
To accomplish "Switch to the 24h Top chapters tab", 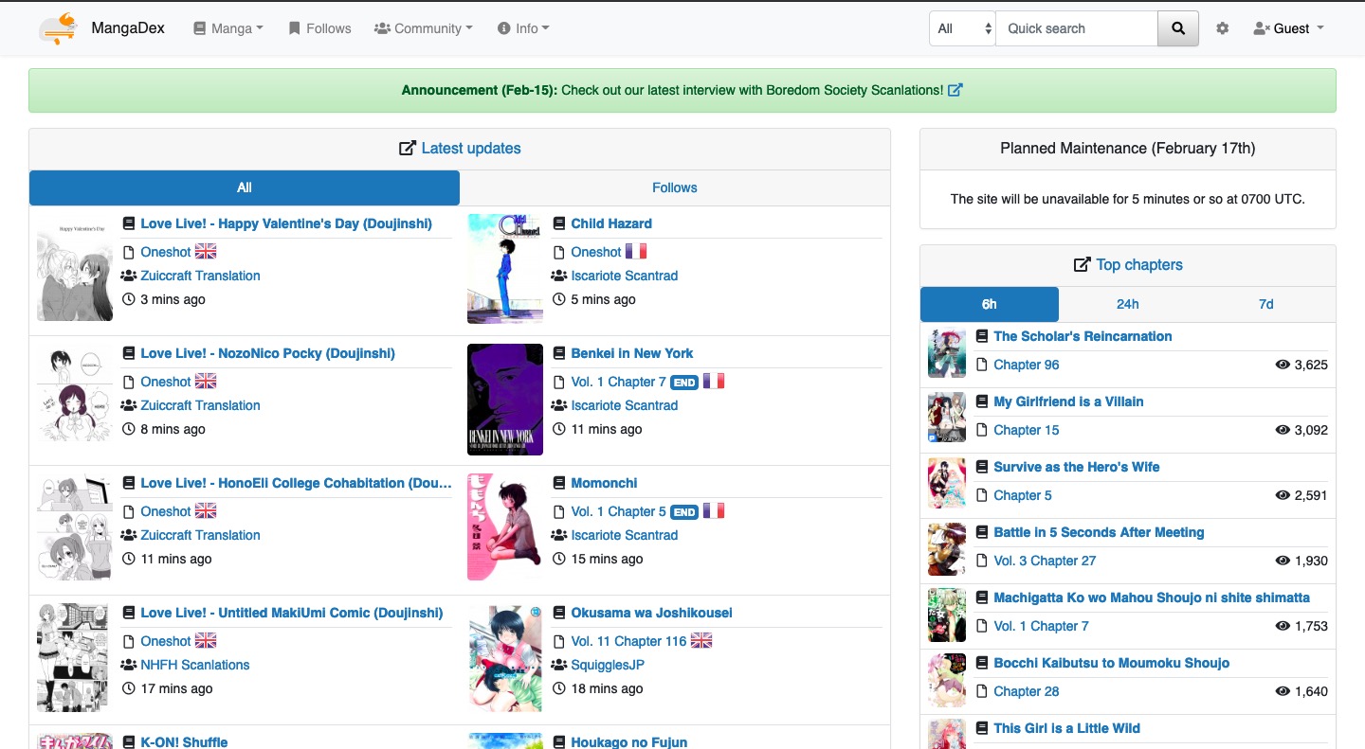I will tap(1128, 304).
